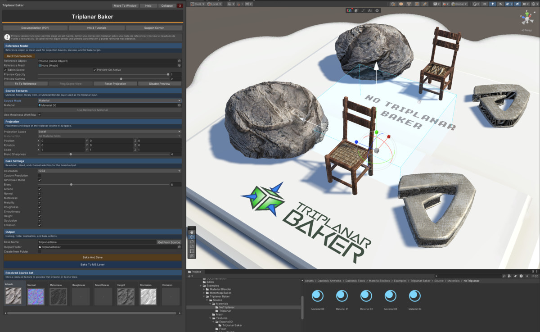
Task: Select the Material 02 asset
Action: (x=366, y=296)
